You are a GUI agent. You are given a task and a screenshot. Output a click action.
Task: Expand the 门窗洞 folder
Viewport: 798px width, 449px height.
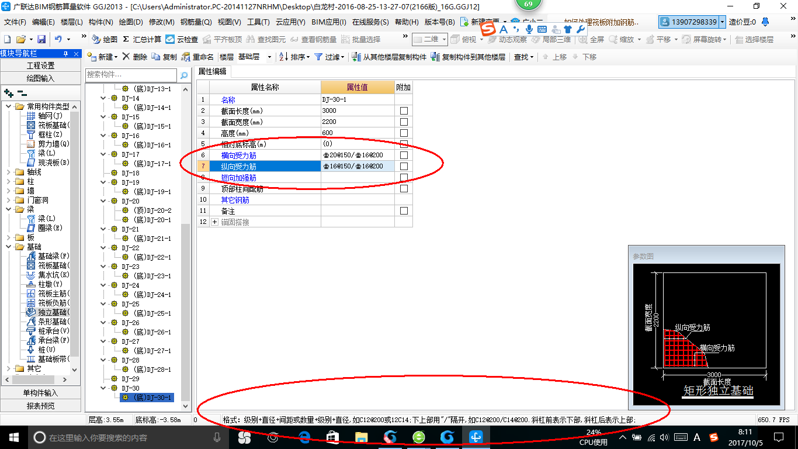click(x=9, y=200)
